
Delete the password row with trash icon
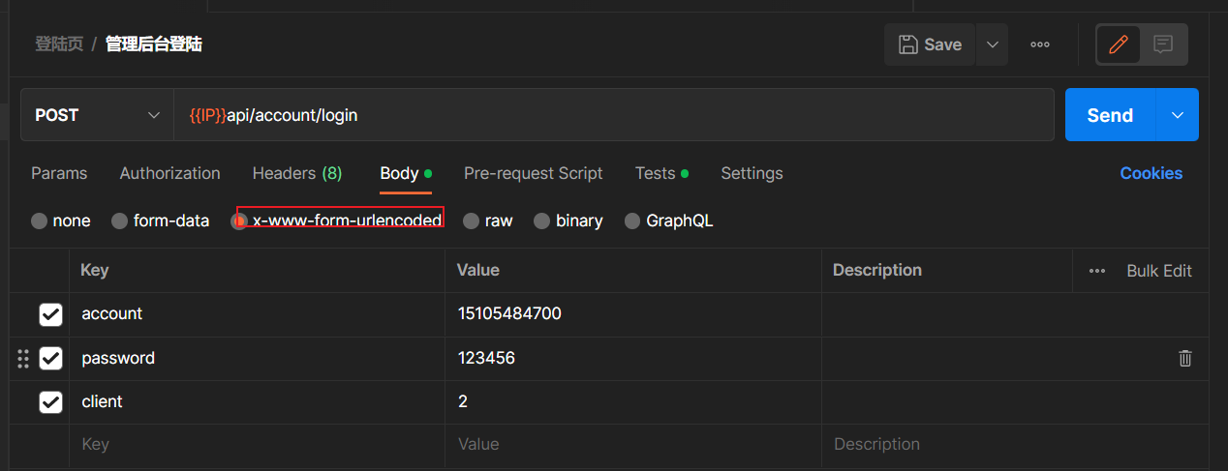(1184, 358)
